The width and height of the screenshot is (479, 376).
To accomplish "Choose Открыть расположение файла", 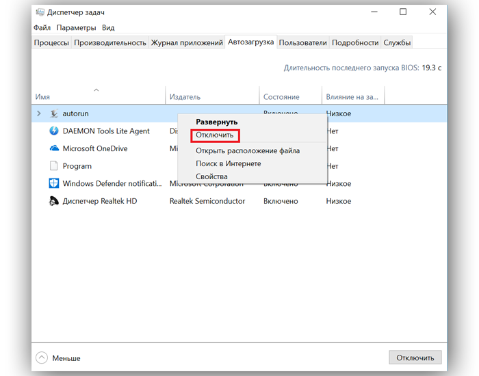I will [247, 150].
